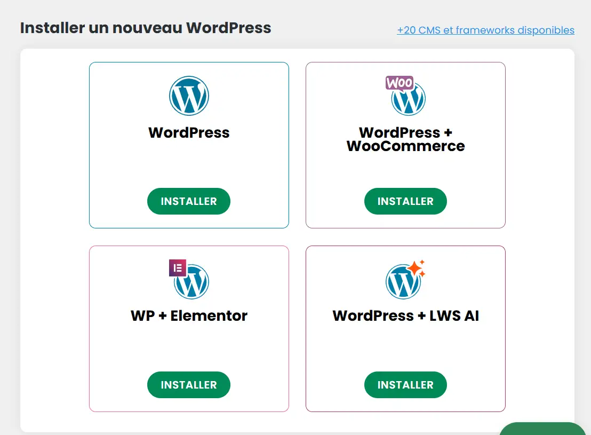Open the +20 CMS et frameworks disponibles link
The image size is (591, 435).
485,30
